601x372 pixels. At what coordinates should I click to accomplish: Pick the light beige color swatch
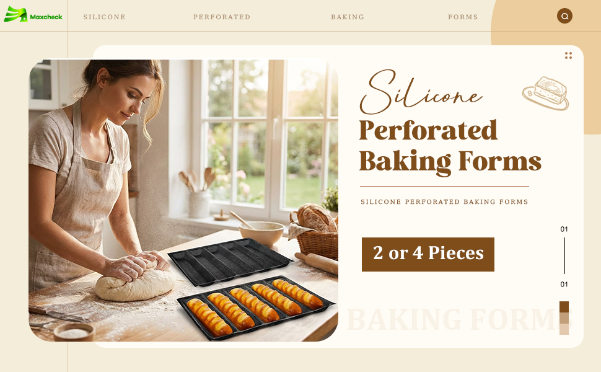pos(564,329)
